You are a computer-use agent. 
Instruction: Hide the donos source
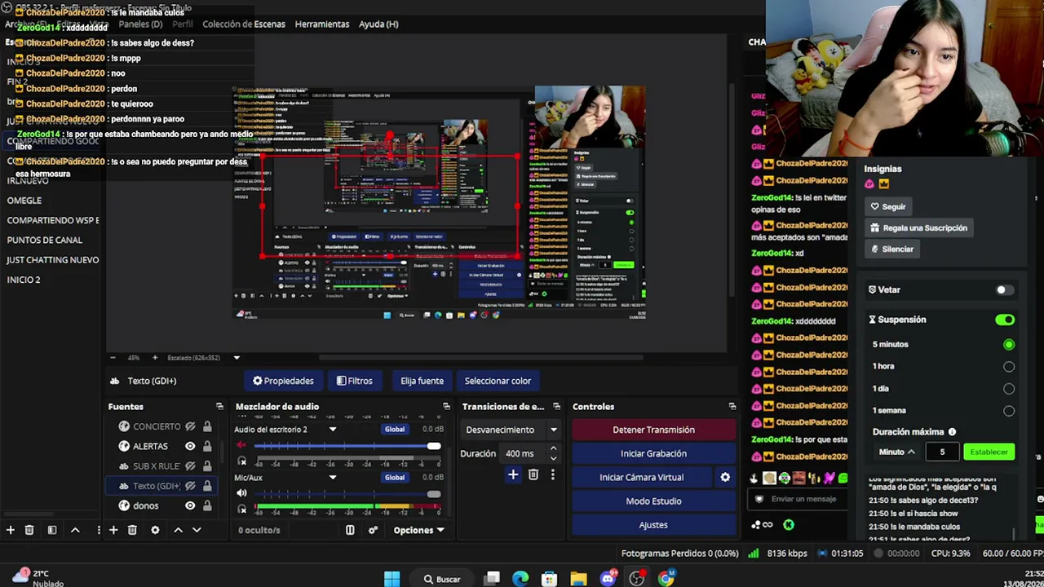[190, 505]
